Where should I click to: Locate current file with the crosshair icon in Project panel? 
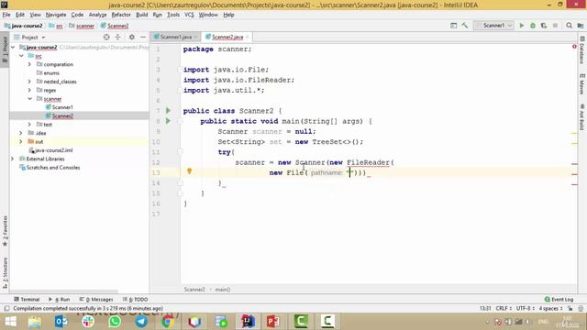point(106,37)
